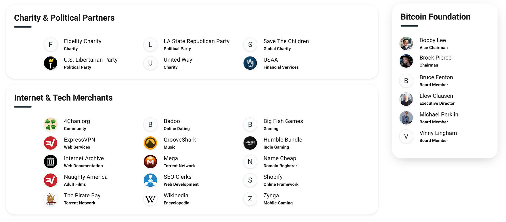Click the U.S. Libertarian Party torch logo
This screenshot has height=222, width=506.
pyautogui.click(x=51, y=63)
